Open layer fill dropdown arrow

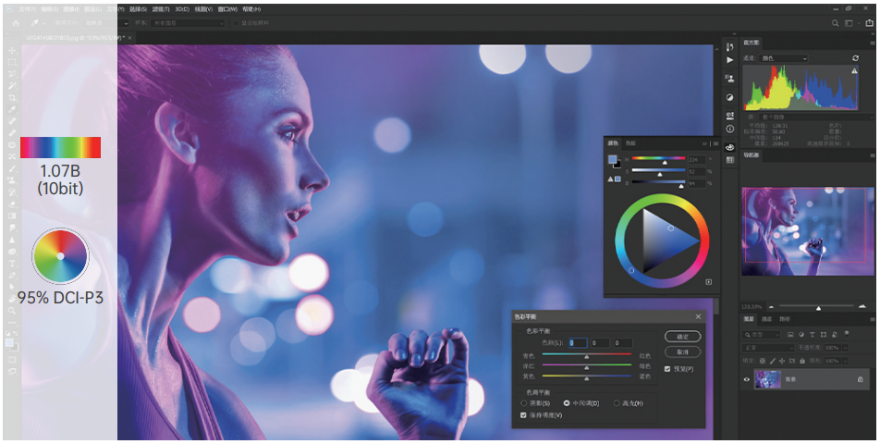845,361
